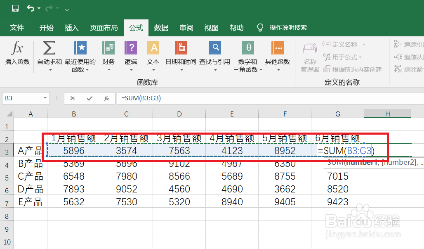
Task: Confirm the formula with the checkmark icon
Action: pos(90,98)
